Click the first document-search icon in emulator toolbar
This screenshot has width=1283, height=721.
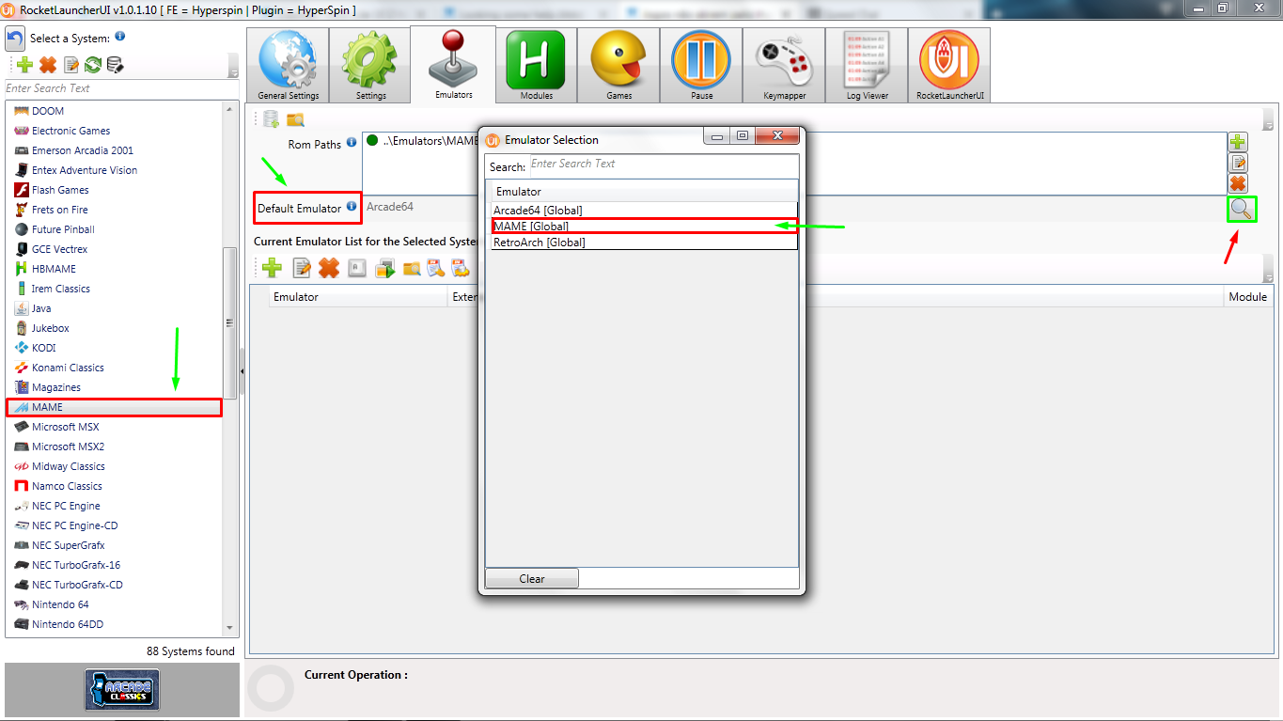point(435,269)
